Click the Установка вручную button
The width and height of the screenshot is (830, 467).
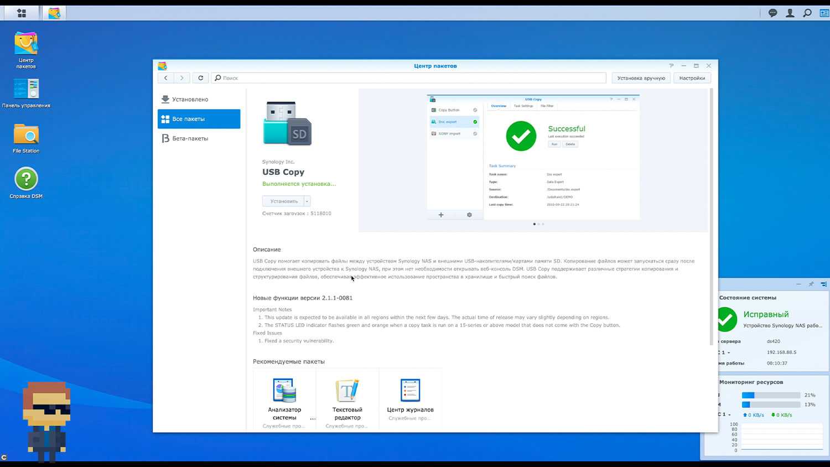pyautogui.click(x=641, y=78)
